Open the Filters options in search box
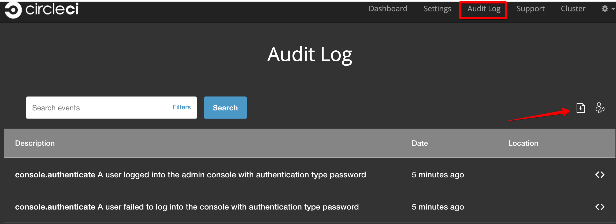Screen dimensions: 616x224 (181, 107)
